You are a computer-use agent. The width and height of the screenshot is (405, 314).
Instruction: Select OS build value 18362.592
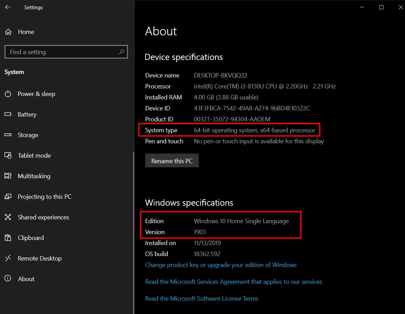[x=207, y=254]
